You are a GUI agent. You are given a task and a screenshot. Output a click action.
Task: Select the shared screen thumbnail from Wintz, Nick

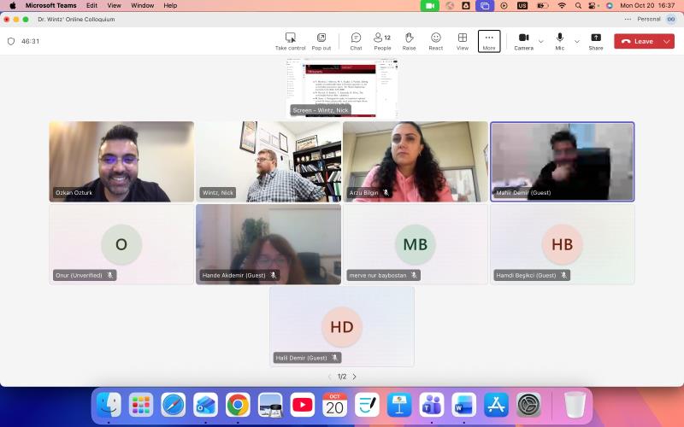coord(342,89)
